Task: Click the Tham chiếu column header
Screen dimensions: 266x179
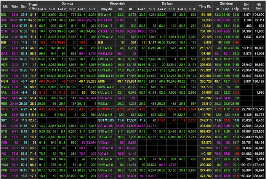Action: [32, 6]
